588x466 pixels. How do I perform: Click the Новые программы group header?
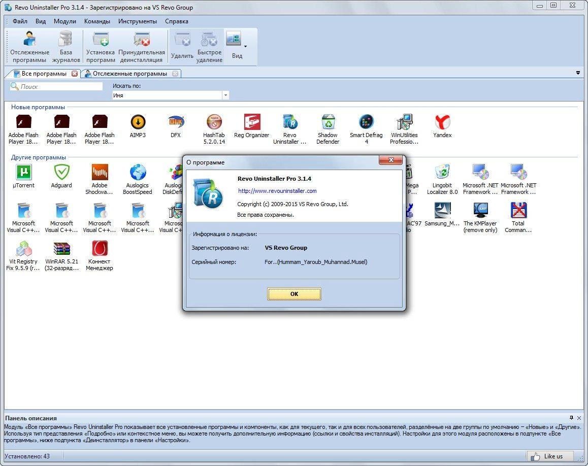(x=38, y=107)
